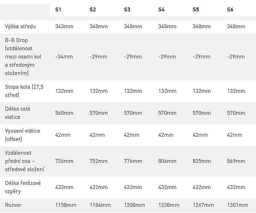The image size is (256, 213).
Task: Click the S6 column header
Action: coord(230,10)
